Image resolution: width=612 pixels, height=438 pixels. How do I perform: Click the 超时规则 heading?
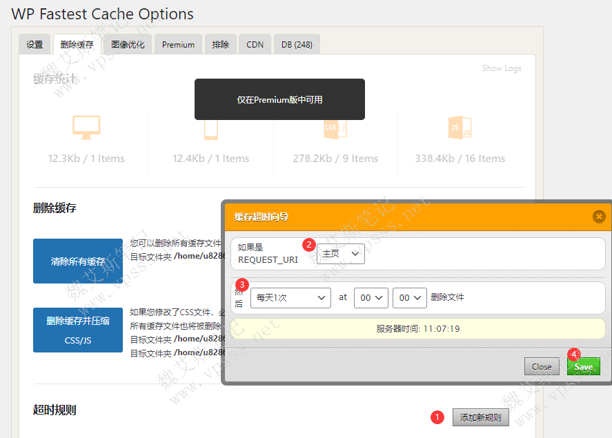(55, 410)
